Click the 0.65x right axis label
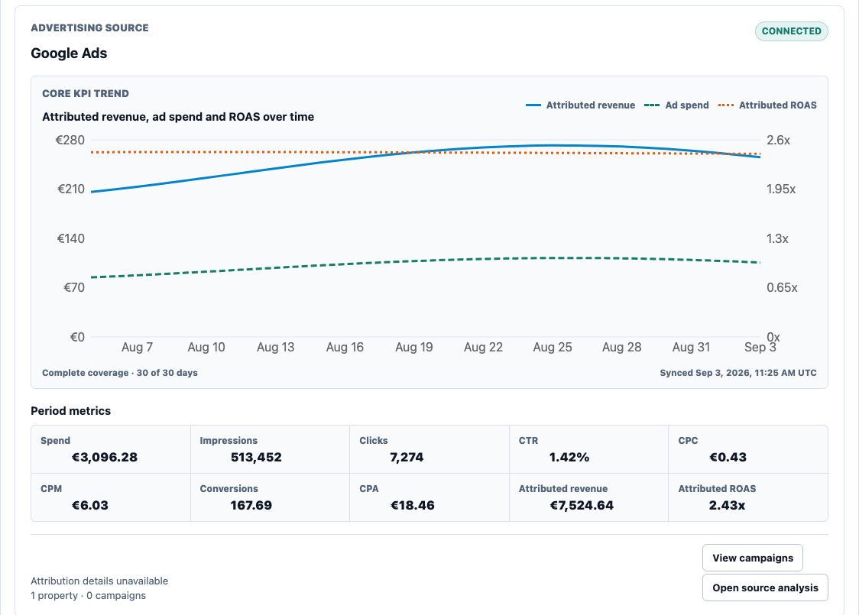This screenshot has height=615, width=859. (x=782, y=287)
